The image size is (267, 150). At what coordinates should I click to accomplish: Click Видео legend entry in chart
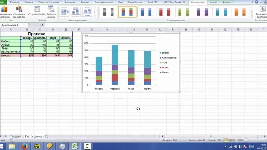(x=164, y=72)
